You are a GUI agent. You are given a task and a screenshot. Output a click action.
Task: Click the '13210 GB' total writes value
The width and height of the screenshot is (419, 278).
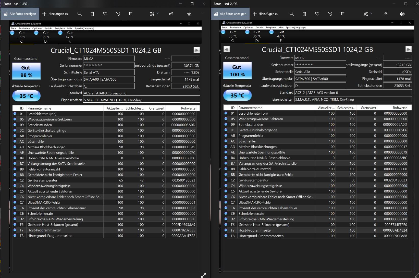pos(398,65)
